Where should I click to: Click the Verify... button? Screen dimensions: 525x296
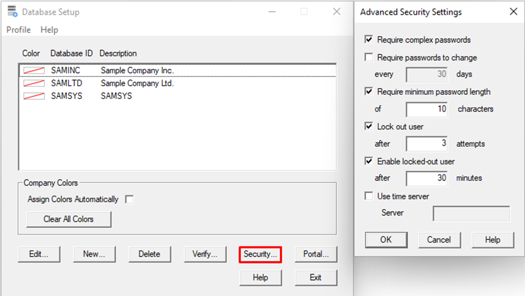coord(205,254)
